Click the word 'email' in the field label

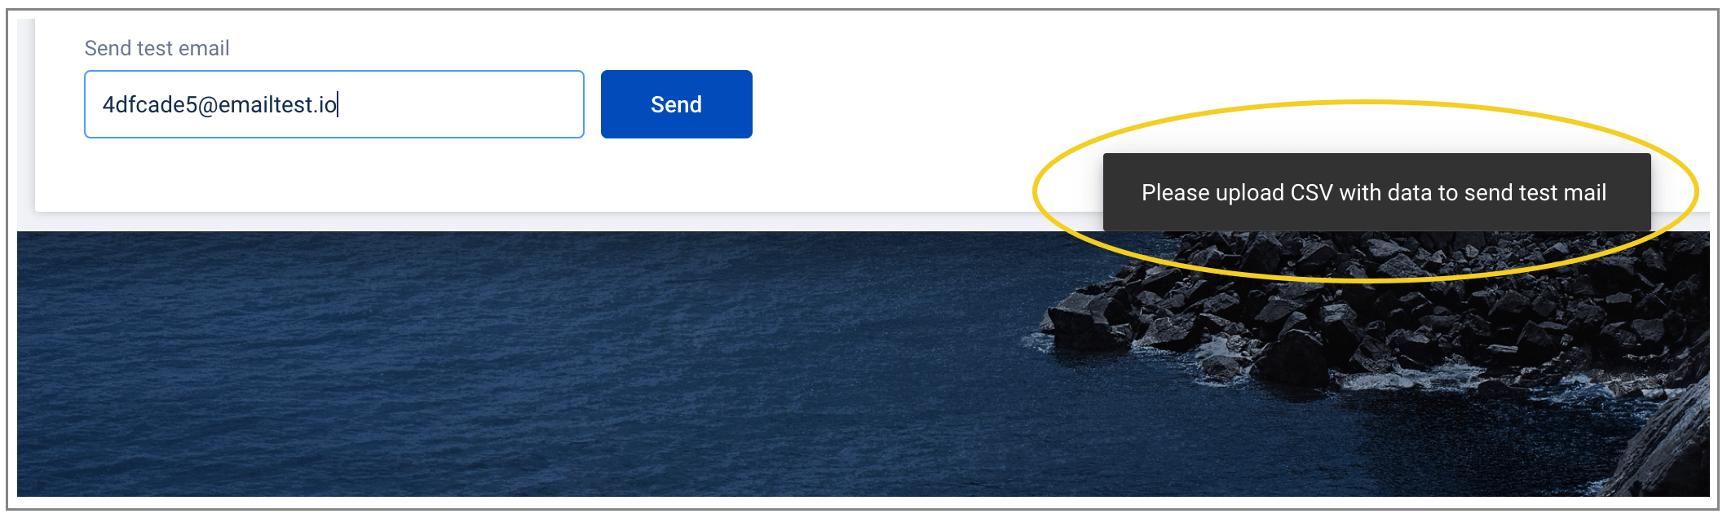[x=204, y=48]
